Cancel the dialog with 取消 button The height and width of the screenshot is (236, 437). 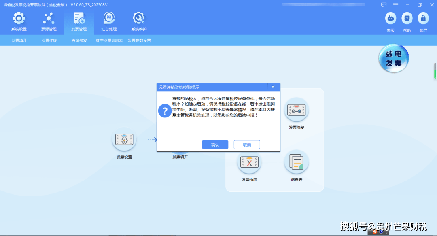click(x=247, y=145)
